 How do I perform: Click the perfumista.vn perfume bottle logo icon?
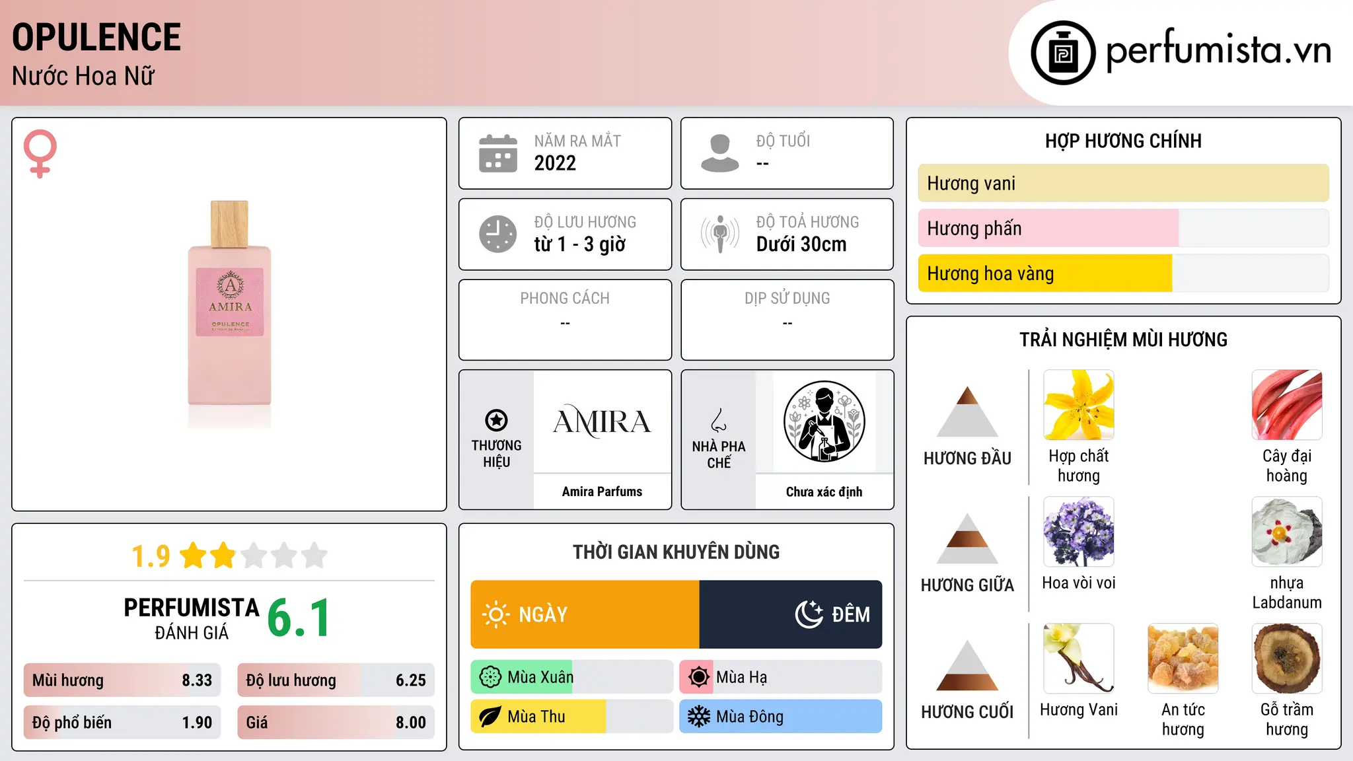pos(1063,53)
